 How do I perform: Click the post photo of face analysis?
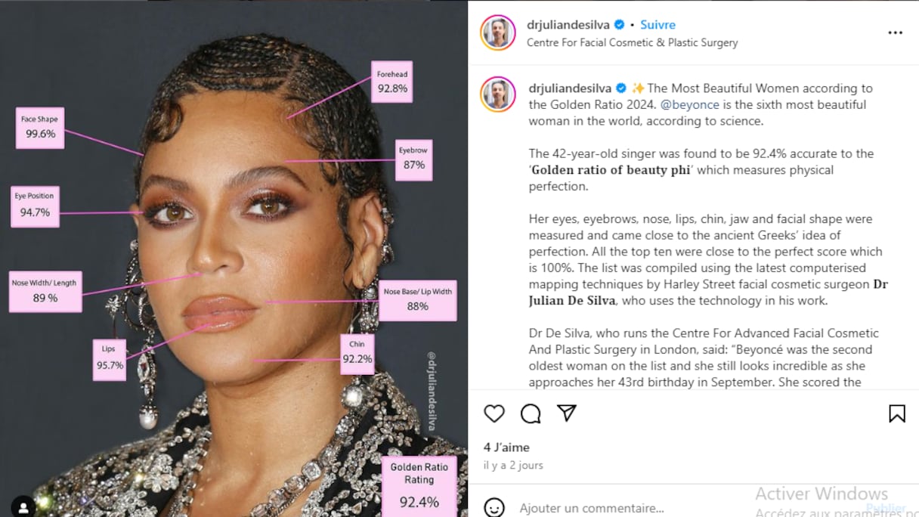tap(234, 258)
